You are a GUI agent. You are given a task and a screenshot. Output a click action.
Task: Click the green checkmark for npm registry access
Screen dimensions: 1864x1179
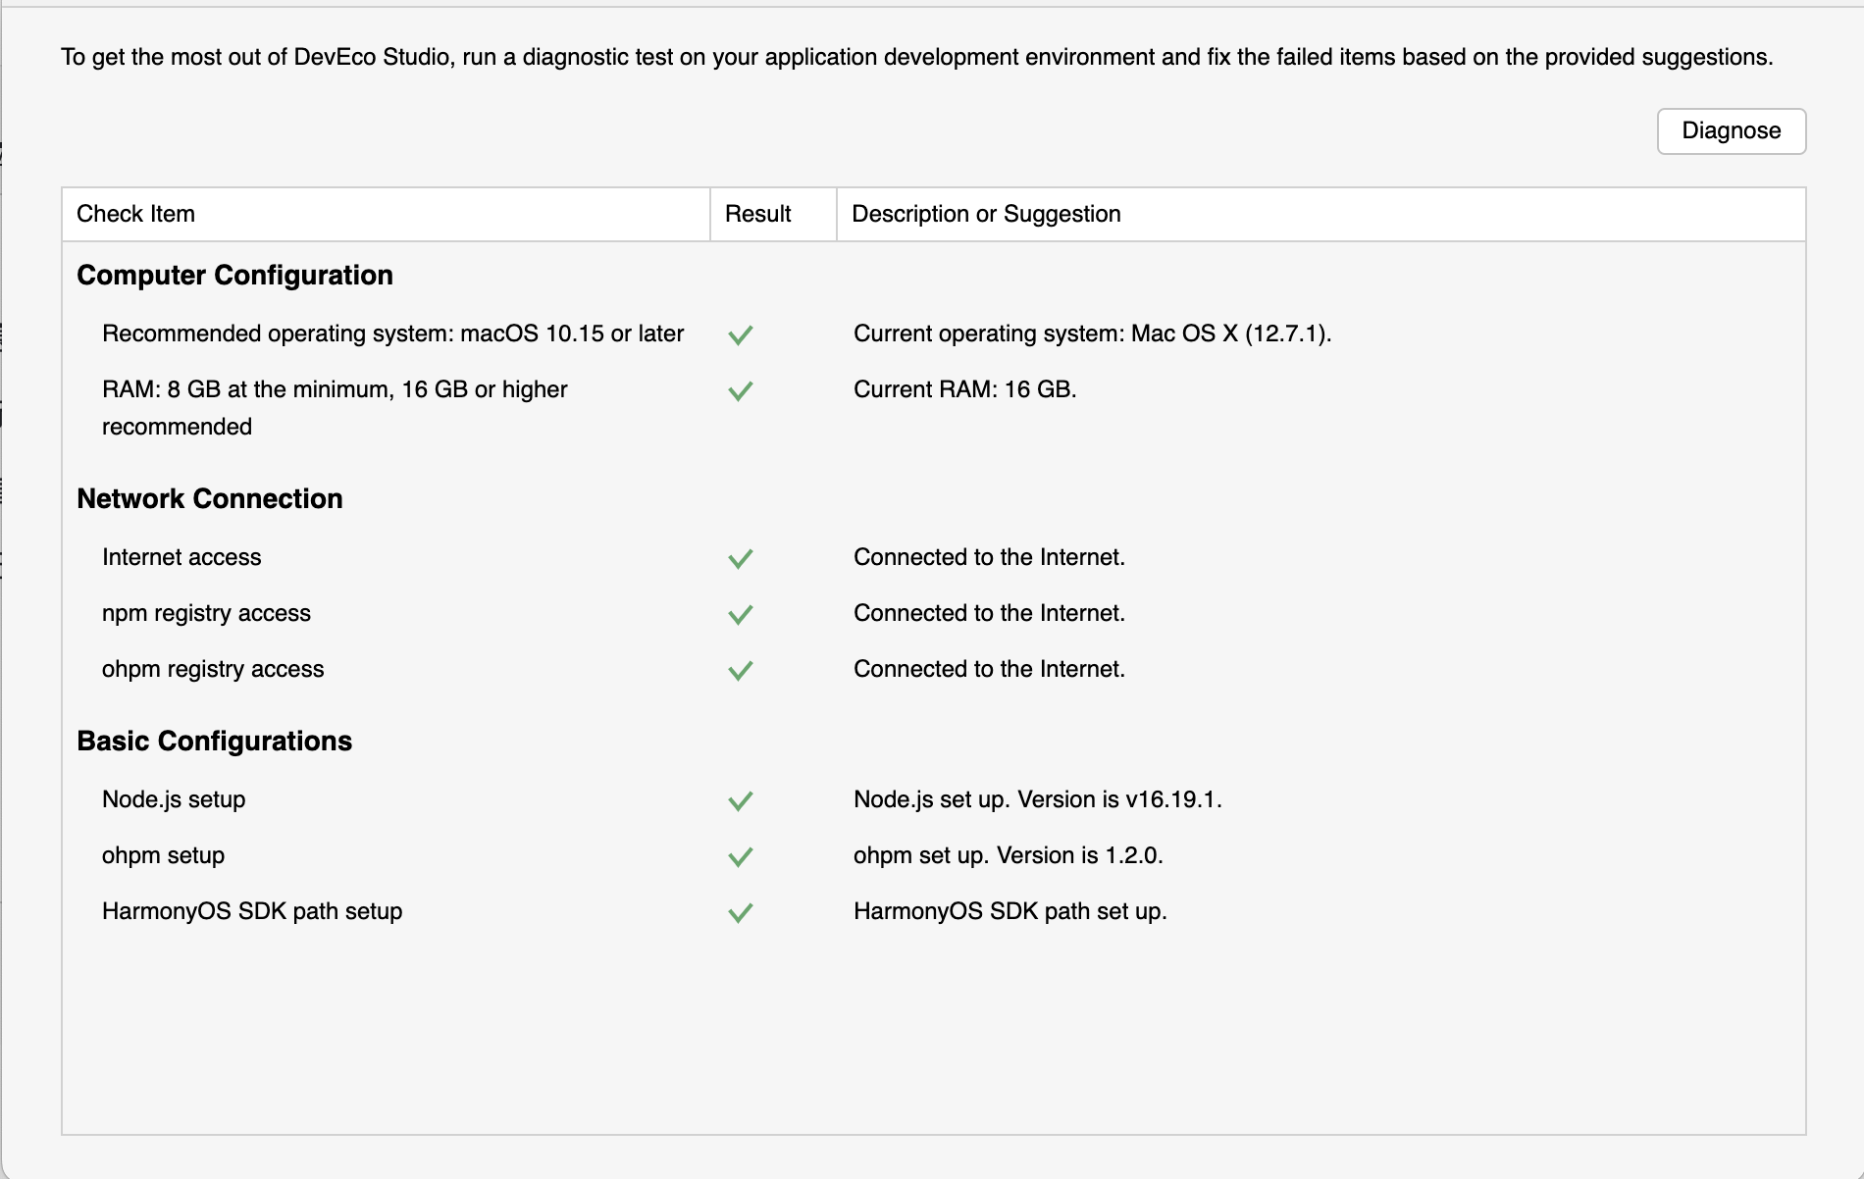point(741,614)
